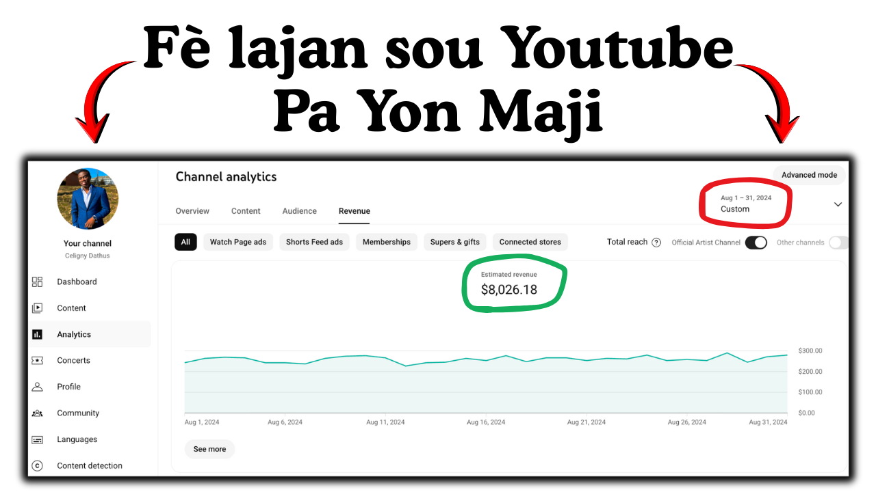Click the "Aug 1, 2024" chart date
876x492 pixels.
(x=202, y=422)
